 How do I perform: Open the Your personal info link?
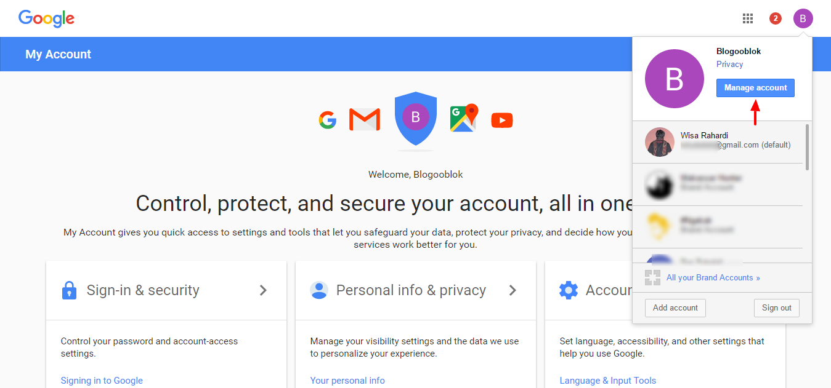tap(347, 381)
